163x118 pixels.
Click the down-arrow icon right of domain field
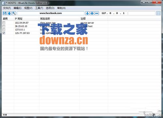point(87,13)
